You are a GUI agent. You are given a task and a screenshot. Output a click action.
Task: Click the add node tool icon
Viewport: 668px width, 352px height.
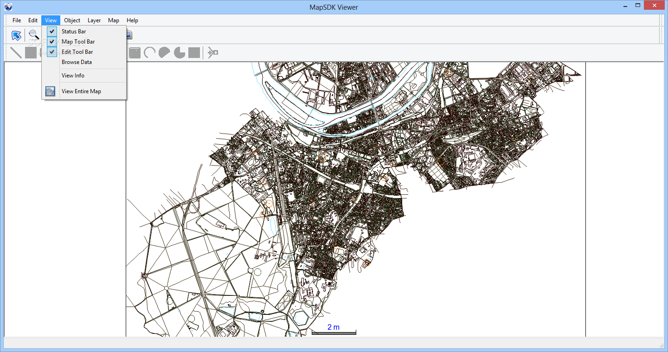point(212,52)
